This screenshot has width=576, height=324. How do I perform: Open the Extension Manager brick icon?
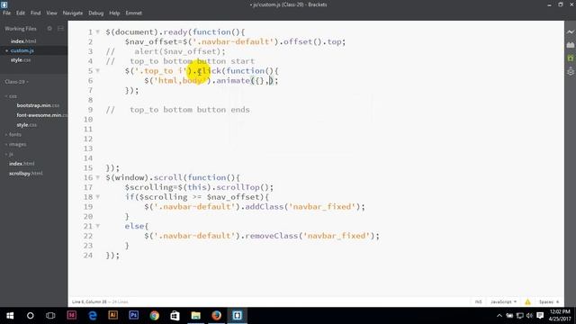click(x=570, y=45)
